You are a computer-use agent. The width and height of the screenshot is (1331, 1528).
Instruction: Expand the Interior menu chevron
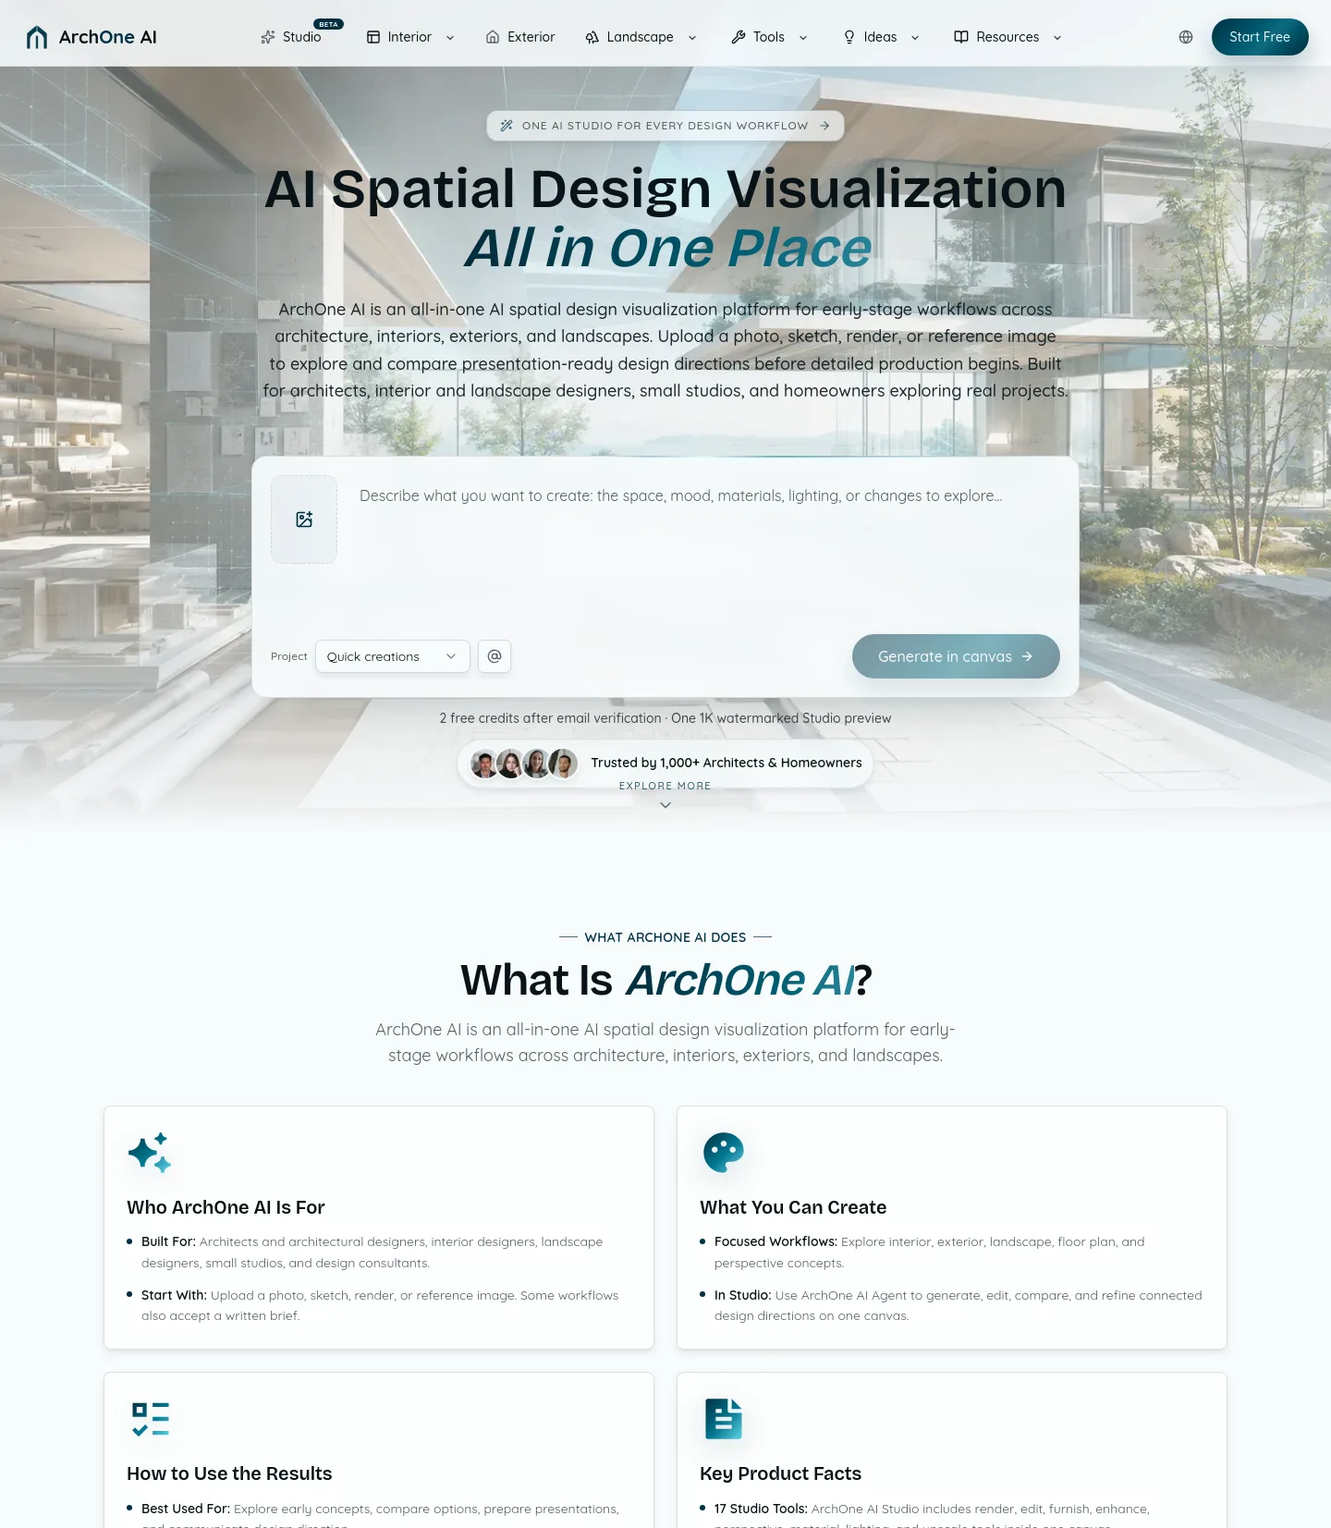[450, 38]
